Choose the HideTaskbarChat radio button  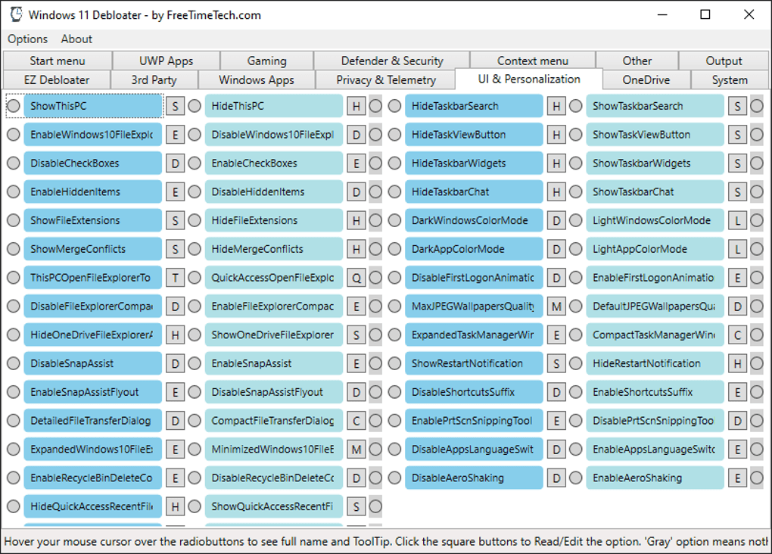(395, 191)
